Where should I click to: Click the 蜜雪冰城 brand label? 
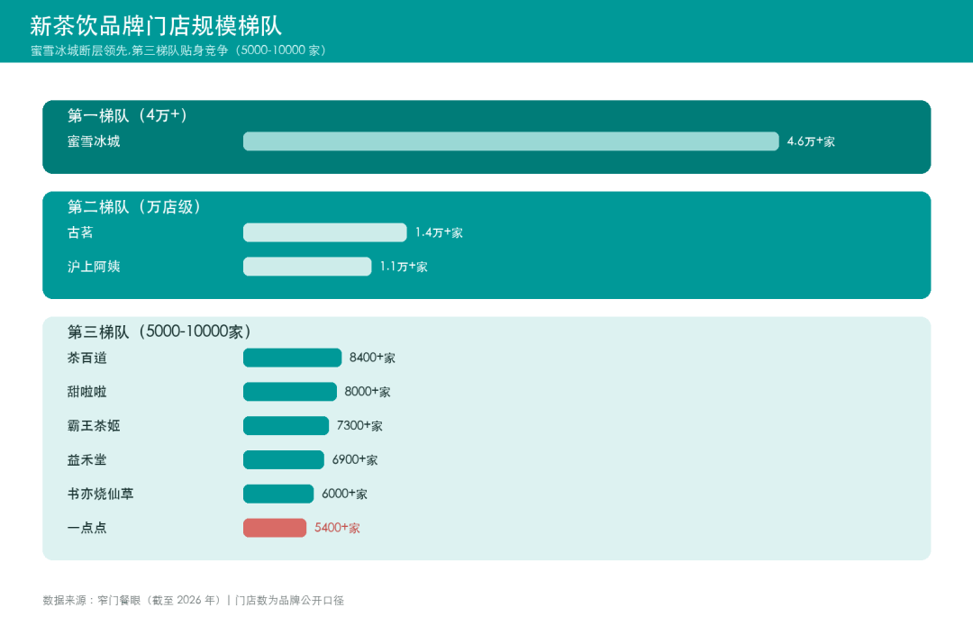[94, 141]
